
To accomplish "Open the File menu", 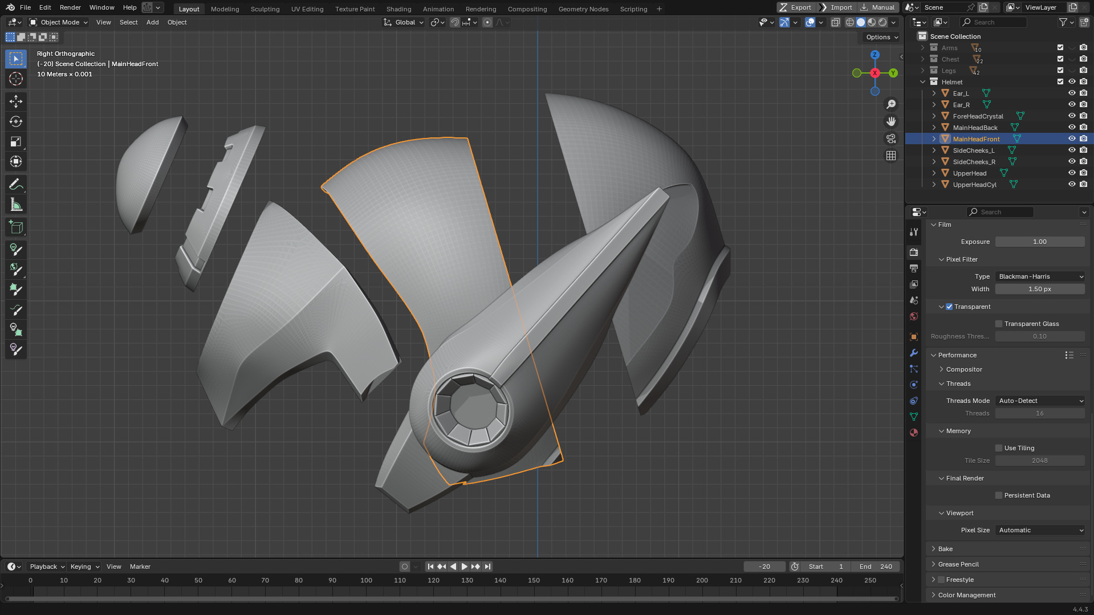I will (25, 7).
